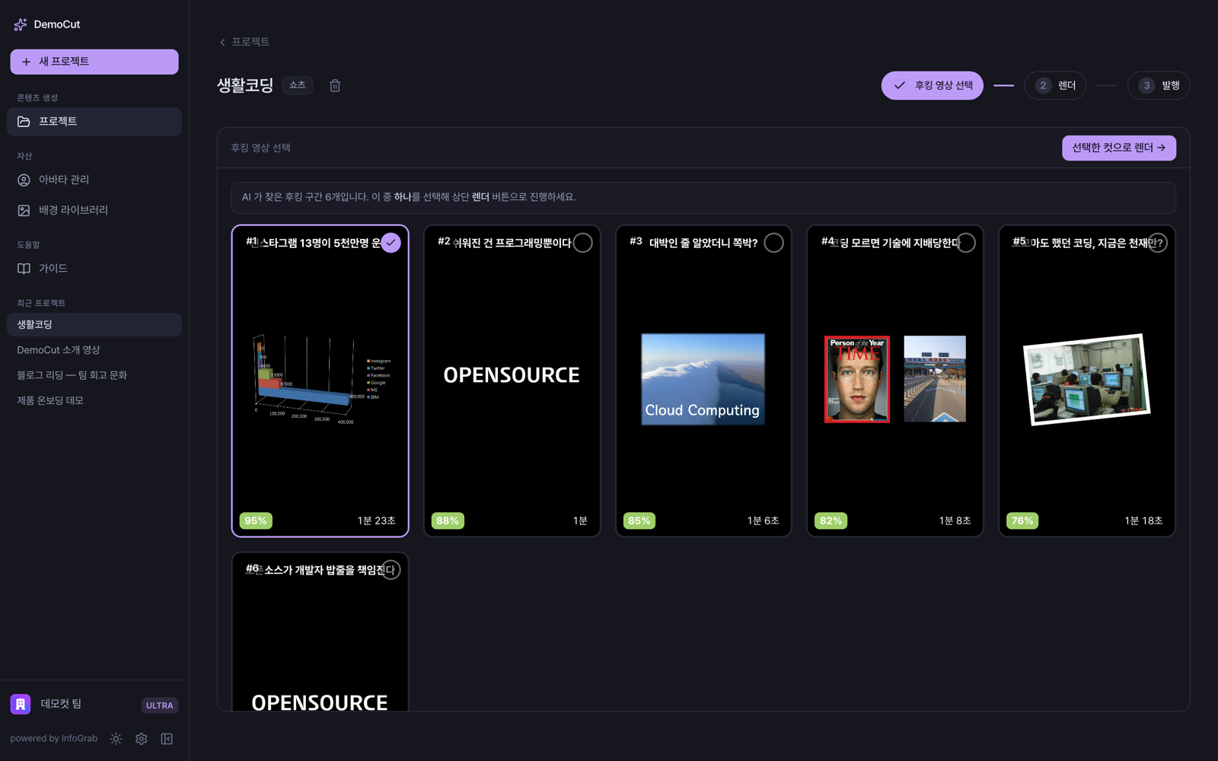The height and width of the screenshot is (761, 1218).
Task: Click the folder icon beside 프로젝트
Action: 24,122
